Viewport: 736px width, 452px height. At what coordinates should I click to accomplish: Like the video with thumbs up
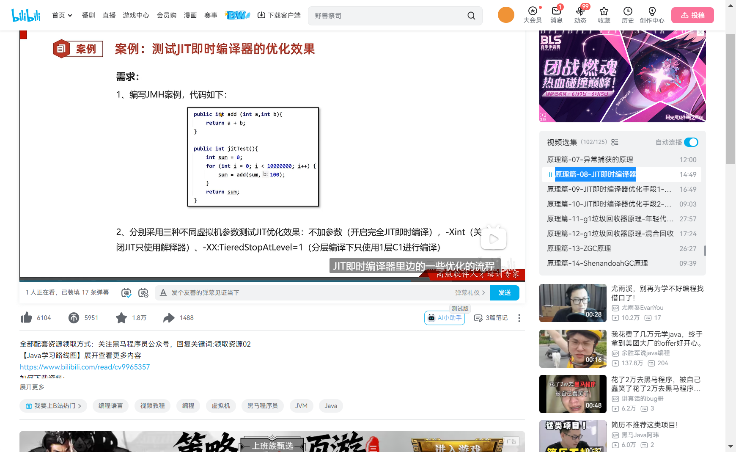(26, 317)
